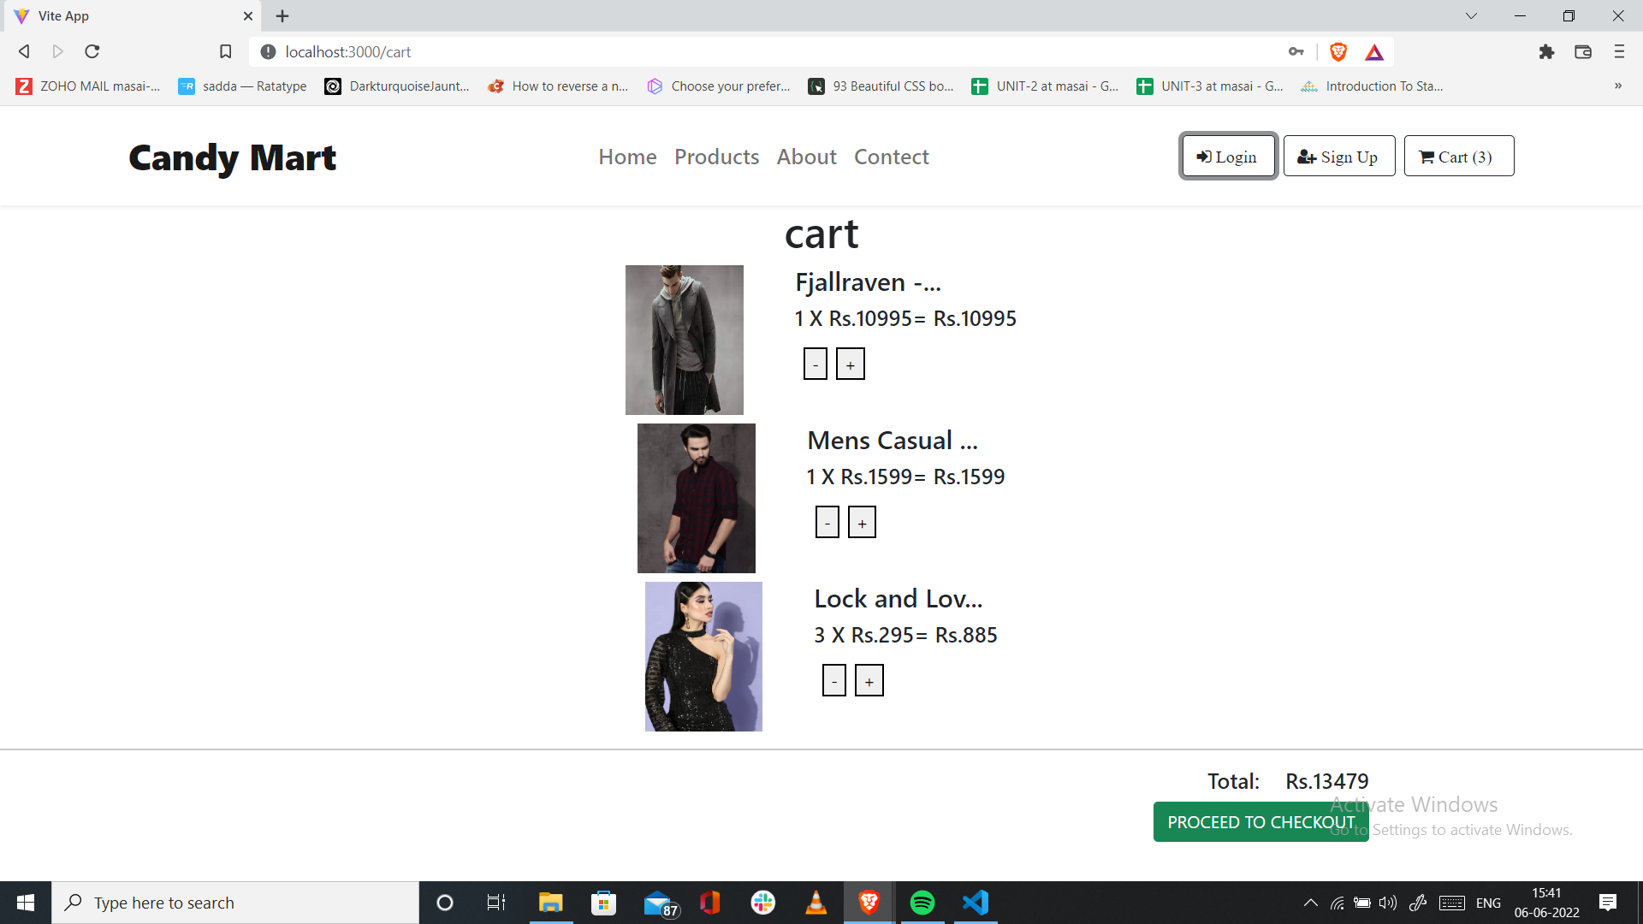Open Cart (3) page

tap(1457, 156)
